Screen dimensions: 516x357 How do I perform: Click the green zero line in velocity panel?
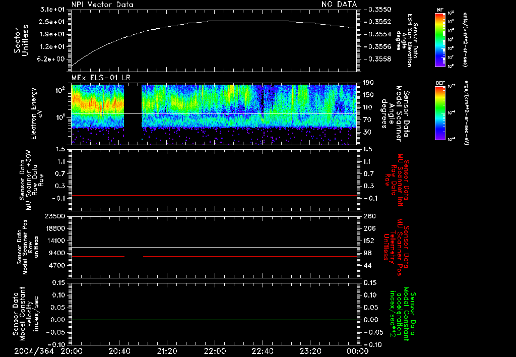(x=214, y=320)
